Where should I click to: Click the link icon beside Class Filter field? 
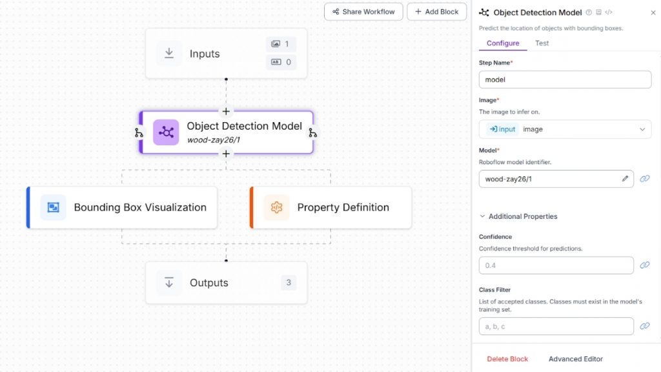pos(644,326)
